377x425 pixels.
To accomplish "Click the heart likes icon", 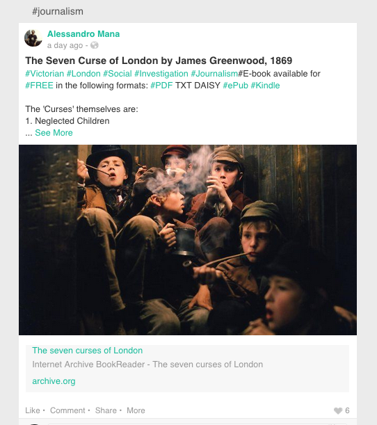I will (338, 410).
